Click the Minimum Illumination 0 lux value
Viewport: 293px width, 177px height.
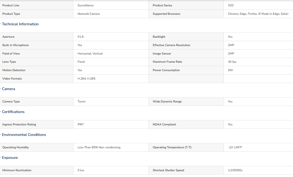81,170
